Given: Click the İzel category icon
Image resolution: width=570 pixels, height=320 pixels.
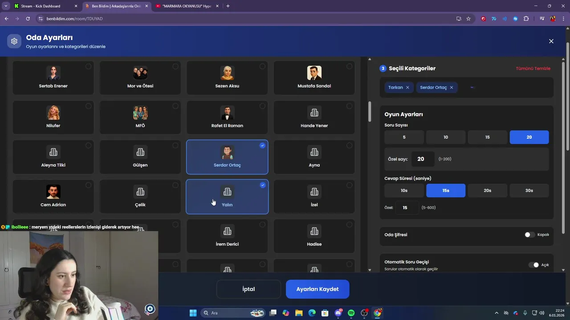Looking at the screenshot, I should tap(314, 192).
